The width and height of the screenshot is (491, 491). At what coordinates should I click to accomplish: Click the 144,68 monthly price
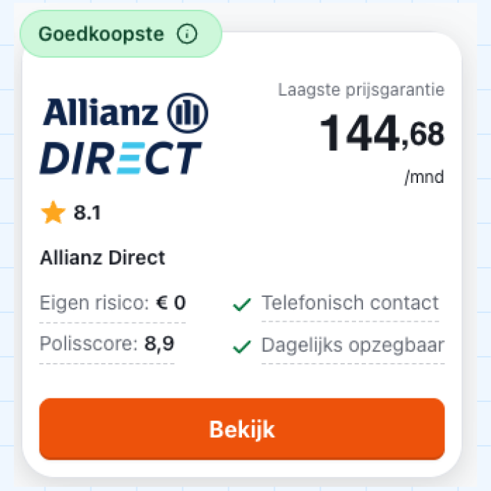(x=381, y=134)
